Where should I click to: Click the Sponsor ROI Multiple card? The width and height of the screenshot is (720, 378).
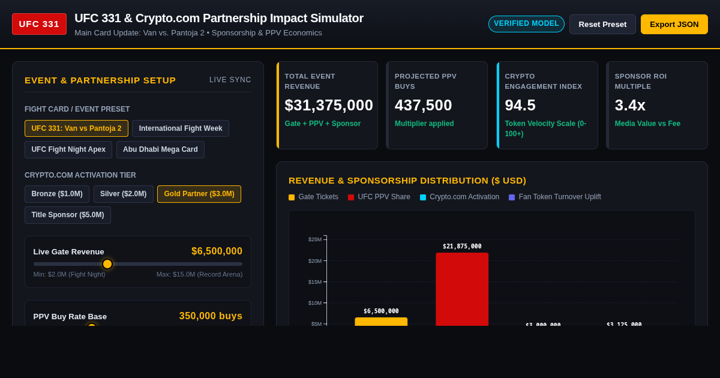[x=657, y=105]
